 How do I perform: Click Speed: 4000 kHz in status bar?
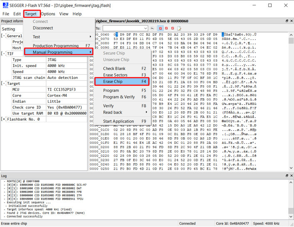266,223
